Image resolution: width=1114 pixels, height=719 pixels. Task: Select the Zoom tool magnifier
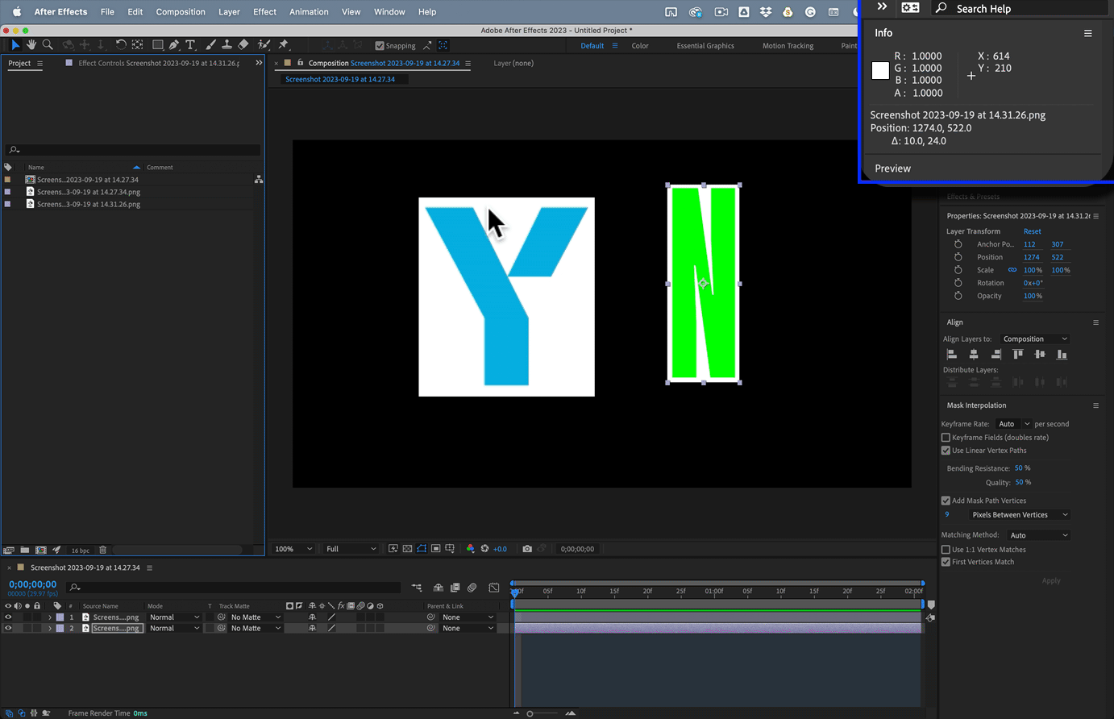[48, 45]
